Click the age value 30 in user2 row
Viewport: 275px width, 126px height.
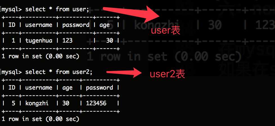(x=66, y=103)
